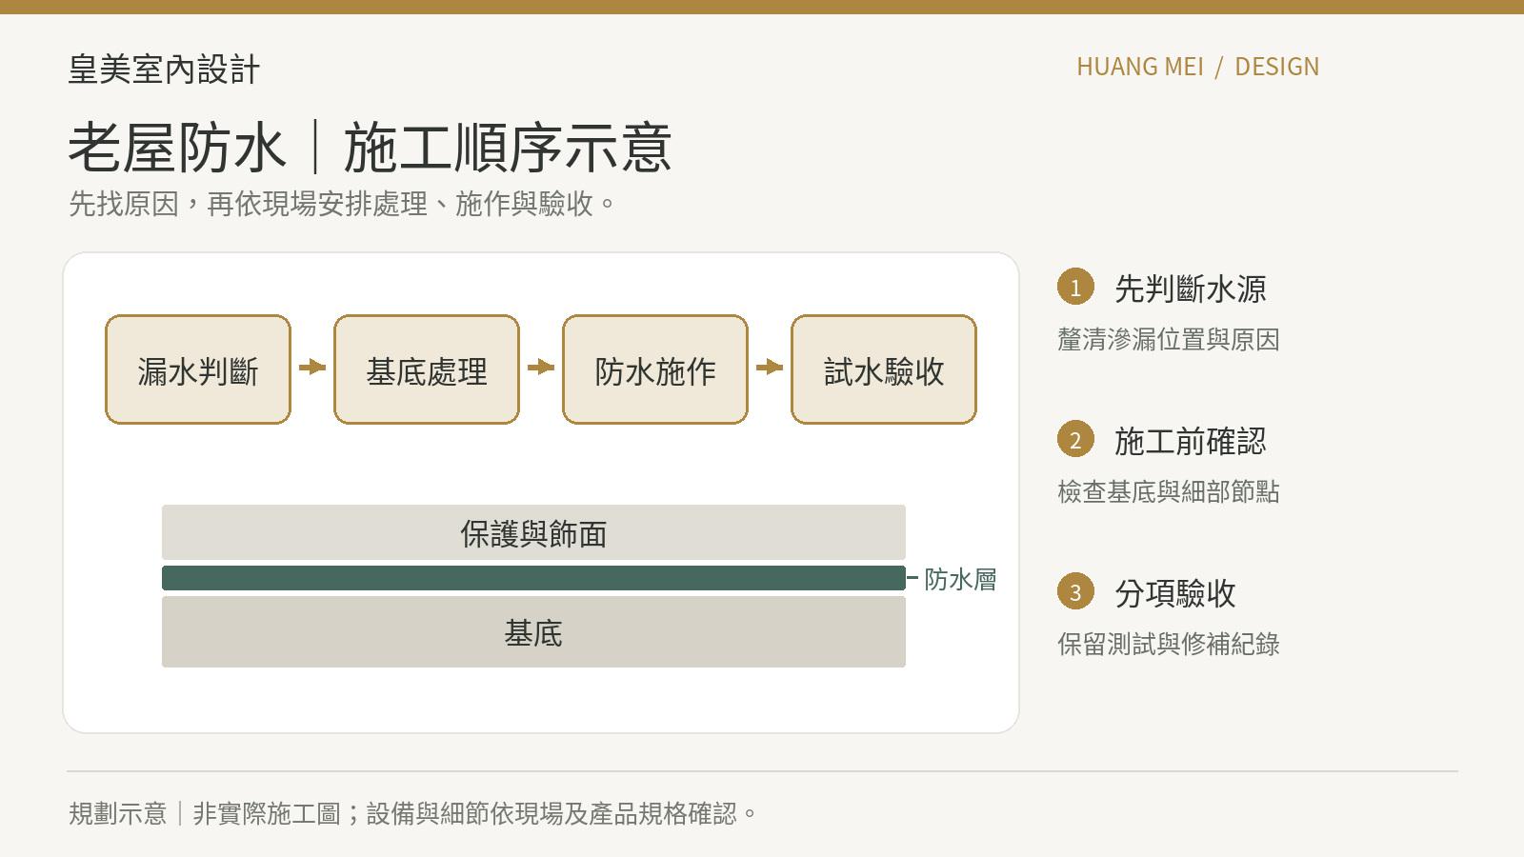Click the heading 施工前確認
The height and width of the screenshot is (857, 1524).
tap(1190, 441)
